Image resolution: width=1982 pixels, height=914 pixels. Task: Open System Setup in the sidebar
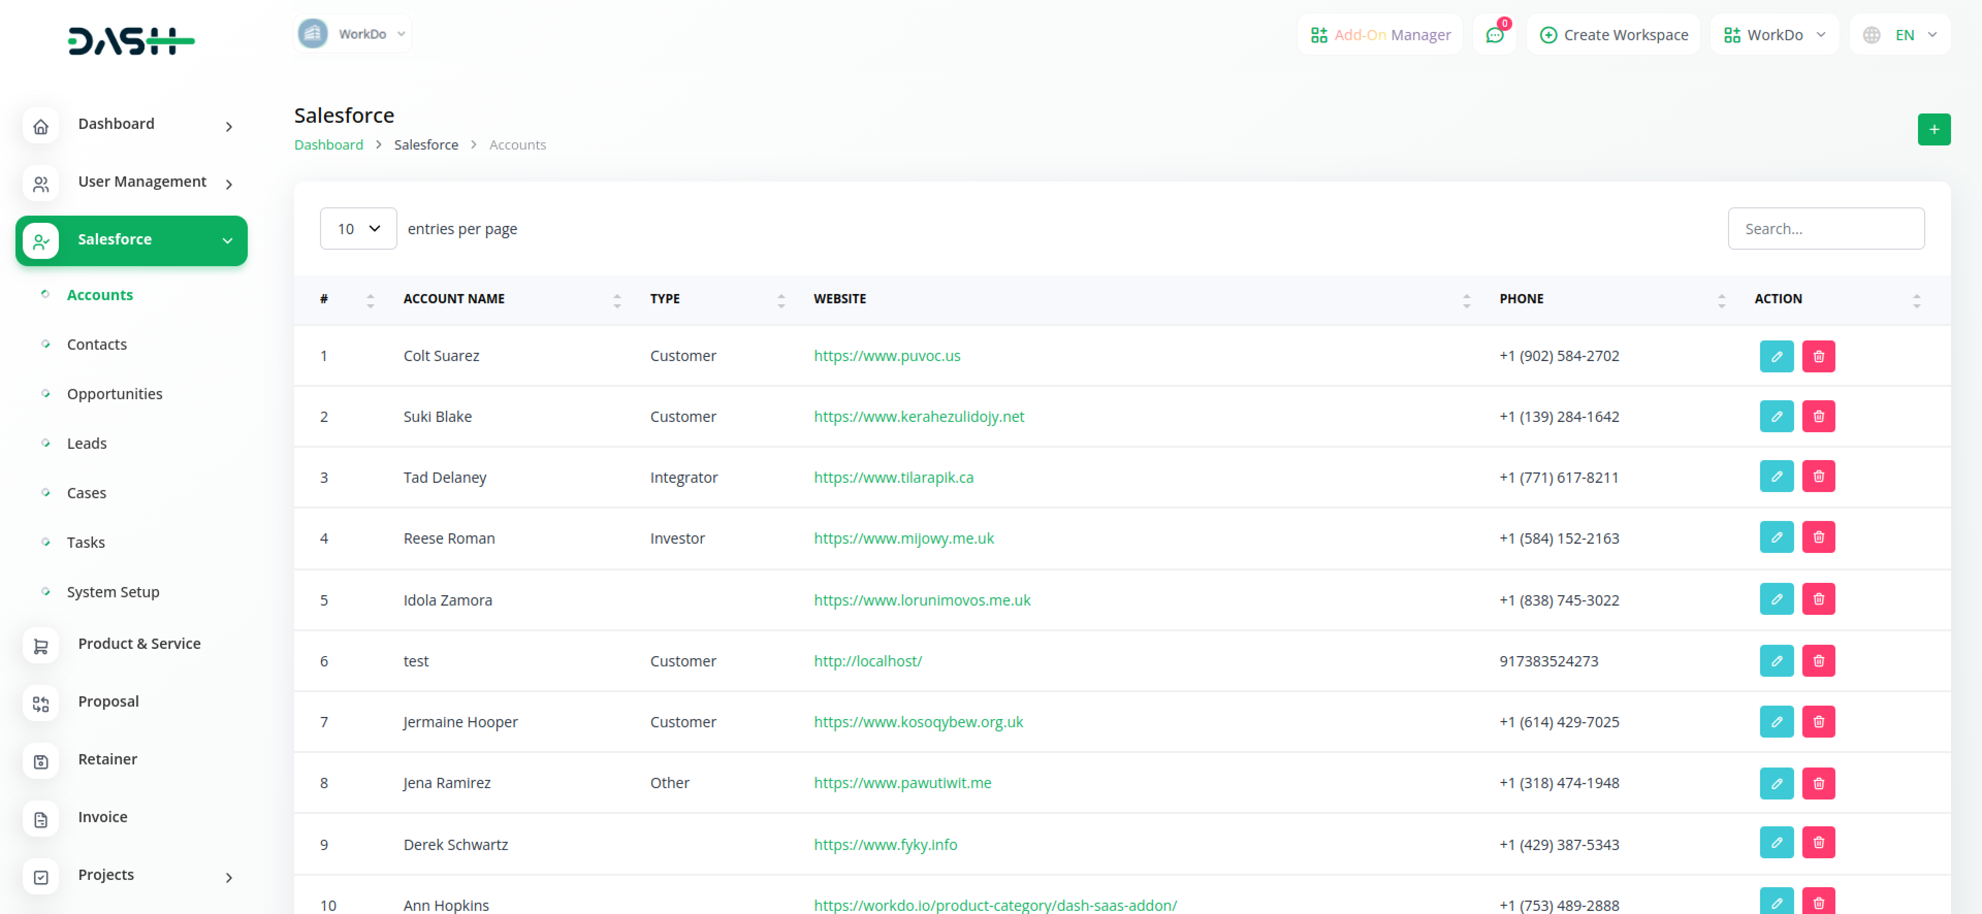pyautogui.click(x=113, y=592)
